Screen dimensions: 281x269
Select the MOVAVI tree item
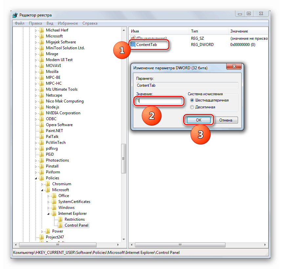[x=53, y=66]
